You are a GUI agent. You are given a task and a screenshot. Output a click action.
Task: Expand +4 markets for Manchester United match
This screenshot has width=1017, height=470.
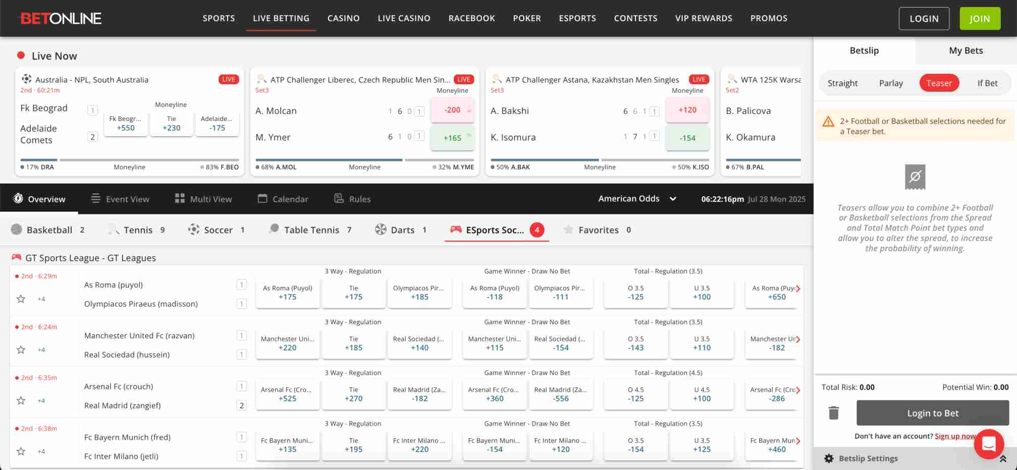[x=41, y=350]
